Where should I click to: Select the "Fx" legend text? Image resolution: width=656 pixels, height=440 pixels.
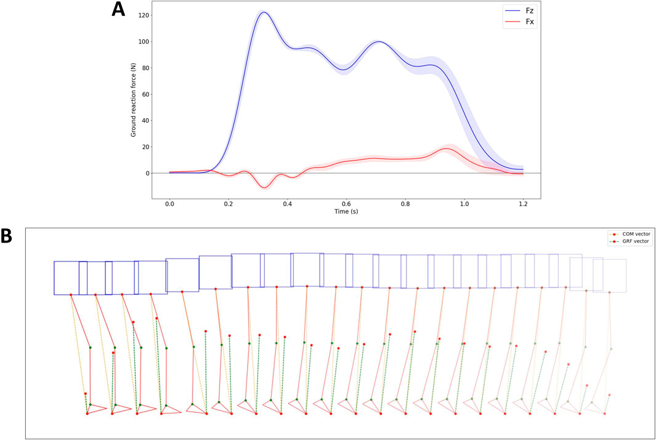click(x=530, y=22)
